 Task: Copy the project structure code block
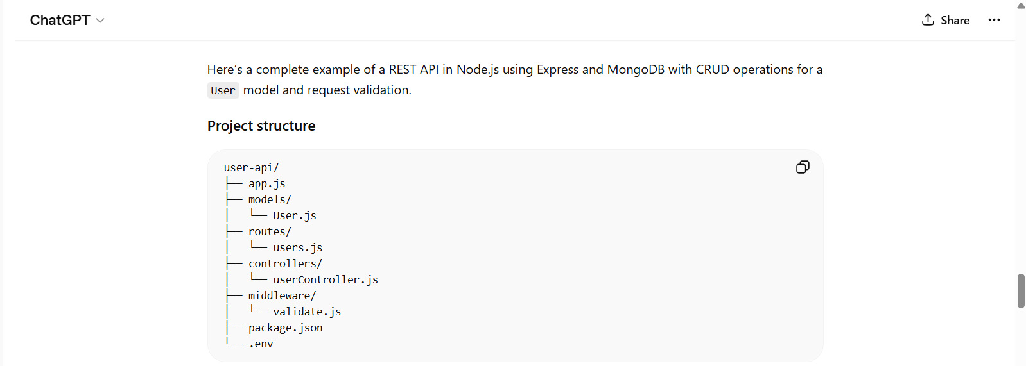click(x=803, y=167)
